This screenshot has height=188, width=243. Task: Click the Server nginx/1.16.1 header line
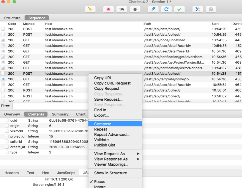point(48,185)
